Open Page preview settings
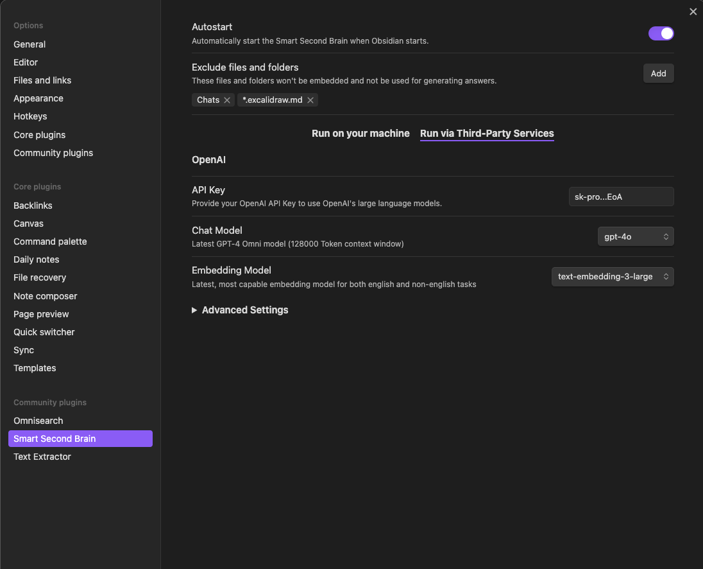 [x=41, y=314]
